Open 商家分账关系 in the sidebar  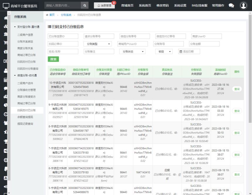25,48
